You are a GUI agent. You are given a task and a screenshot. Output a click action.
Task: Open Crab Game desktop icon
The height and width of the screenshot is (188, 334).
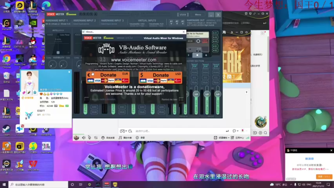(x=46, y=148)
